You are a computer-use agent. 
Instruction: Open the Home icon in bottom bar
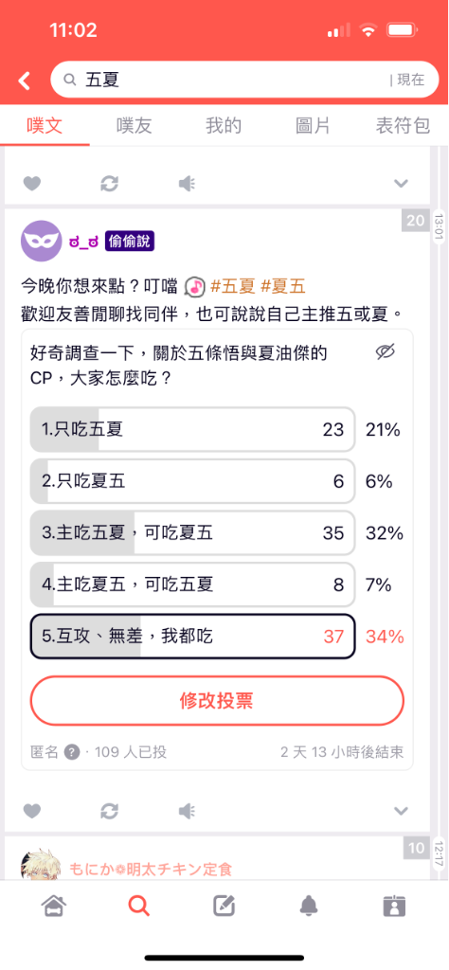(x=54, y=906)
